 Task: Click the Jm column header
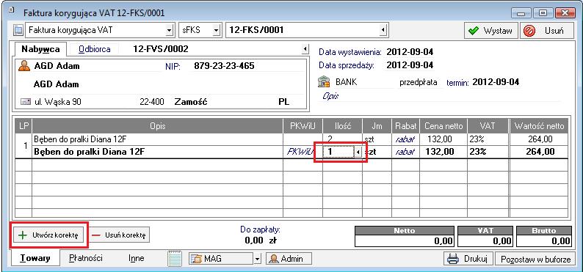[x=377, y=126]
